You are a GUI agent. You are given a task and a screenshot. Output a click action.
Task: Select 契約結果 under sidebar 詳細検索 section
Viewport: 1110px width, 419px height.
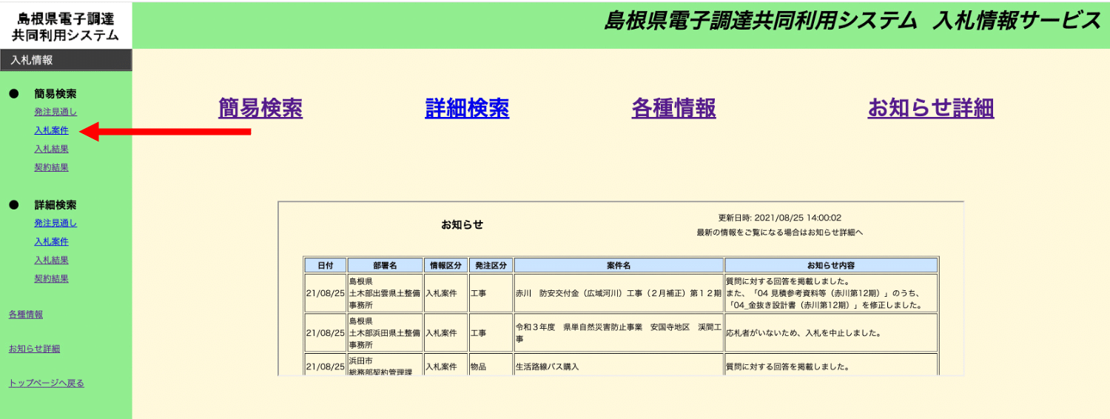tap(51, 278)
